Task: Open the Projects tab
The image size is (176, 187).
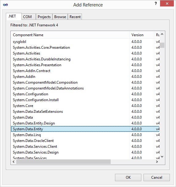Action: point(44,17)
